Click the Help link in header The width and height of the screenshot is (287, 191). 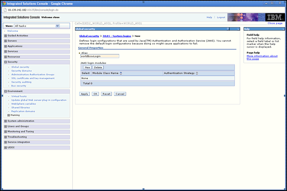tap(209, 18)
